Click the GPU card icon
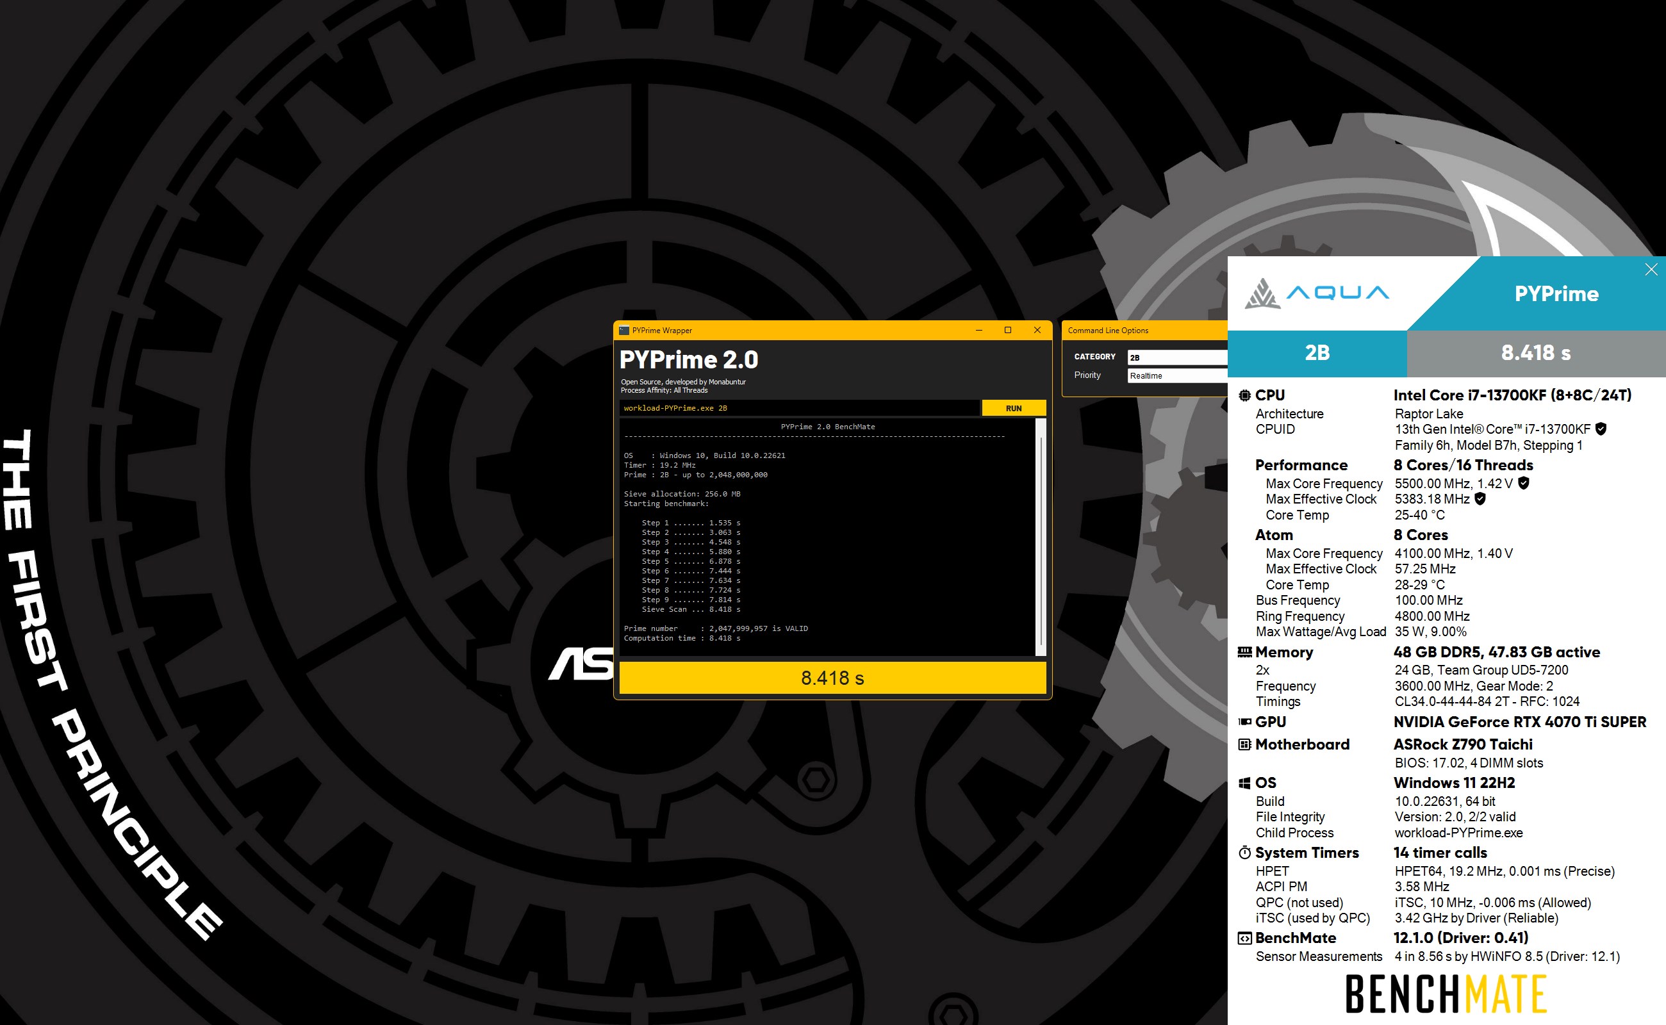This screenshot has width=1666, height=1025. (x=1245, y=722)
